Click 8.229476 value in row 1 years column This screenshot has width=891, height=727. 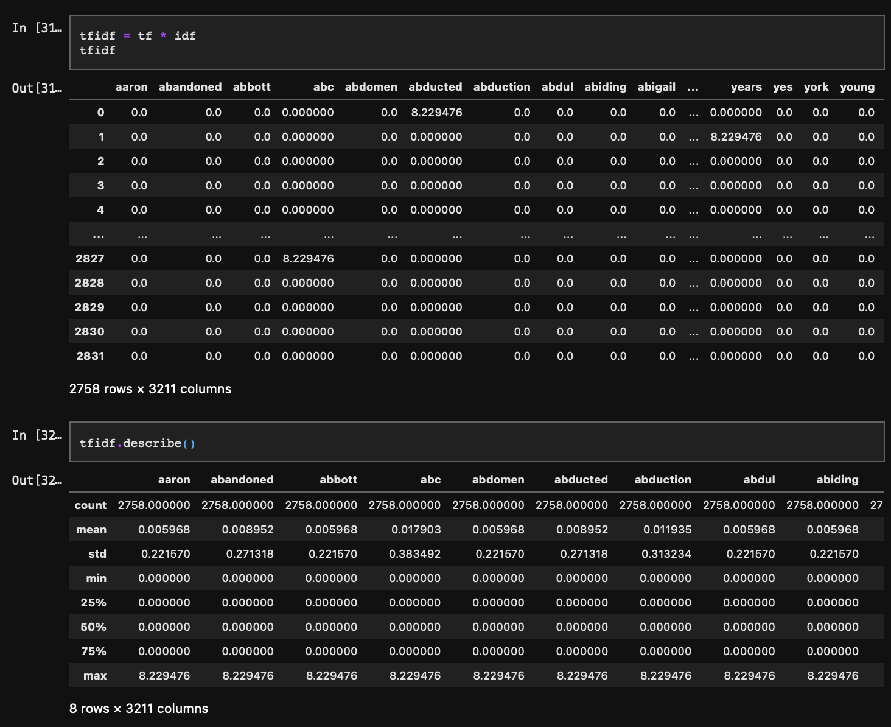click(x=736, y=137)
